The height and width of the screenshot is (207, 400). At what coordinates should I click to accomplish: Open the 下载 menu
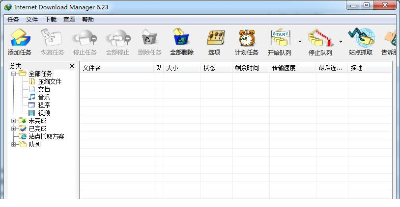[x=51, y=20]
